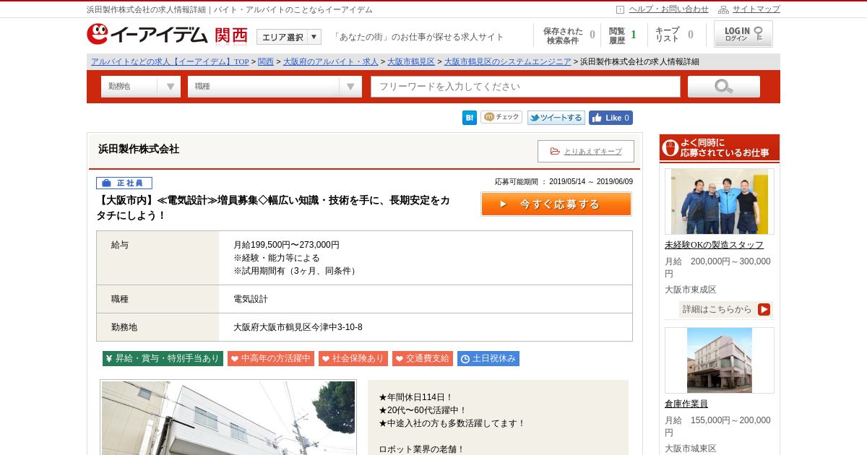Click the LOGIN button
The image size is (867, 455).
743,34
